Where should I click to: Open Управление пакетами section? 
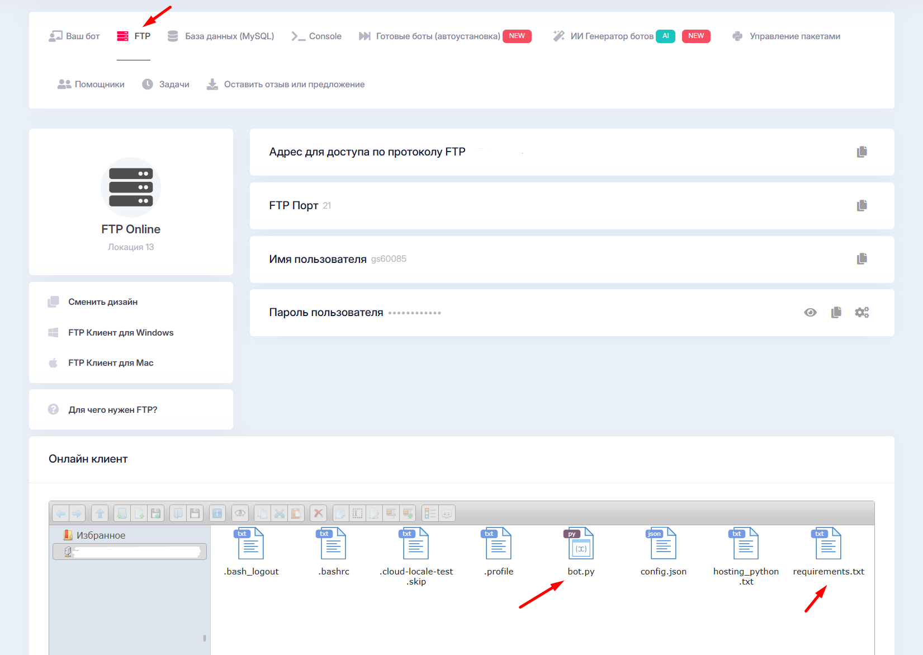(794, 36)
